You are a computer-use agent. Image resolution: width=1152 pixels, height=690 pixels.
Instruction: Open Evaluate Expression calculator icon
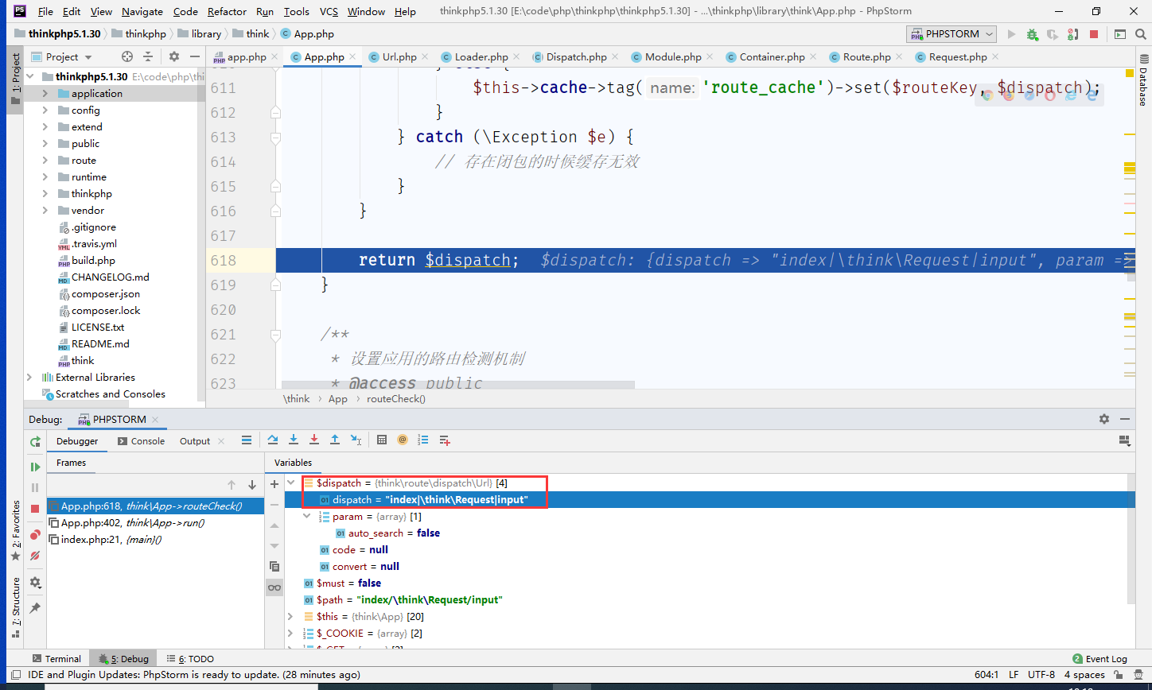(382, 440)
